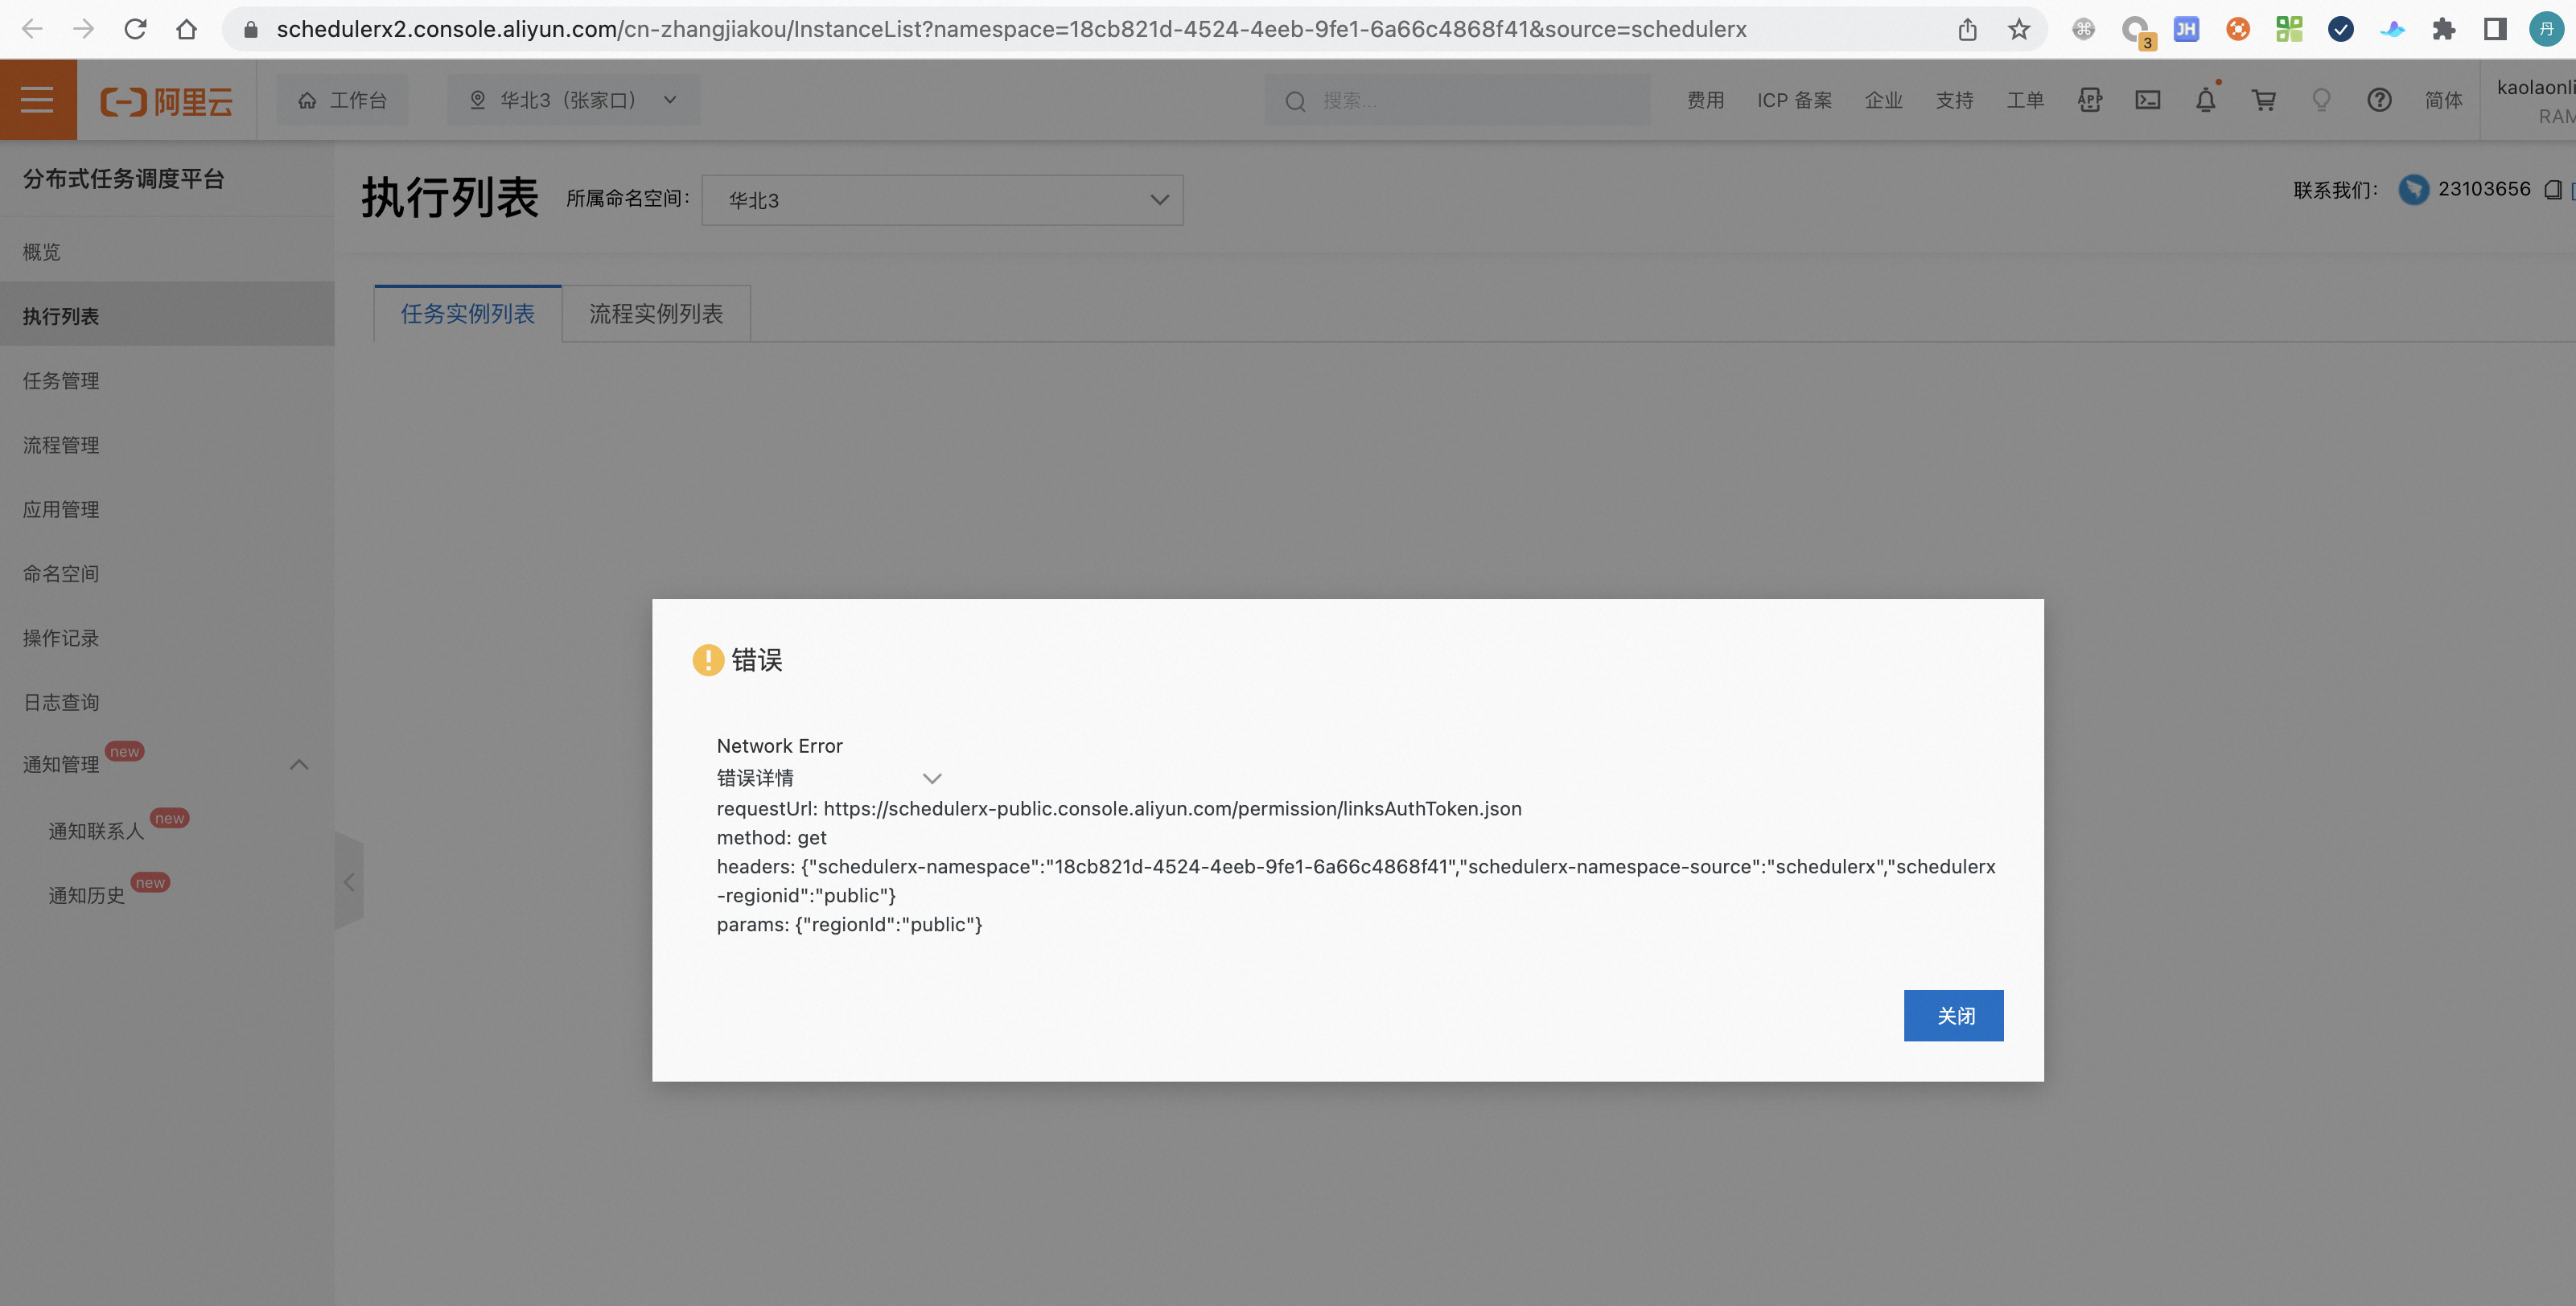Click the browser reload icon
This screenshot has width=2576, height=1306.
pyautogui.click(x=135, y=29)
